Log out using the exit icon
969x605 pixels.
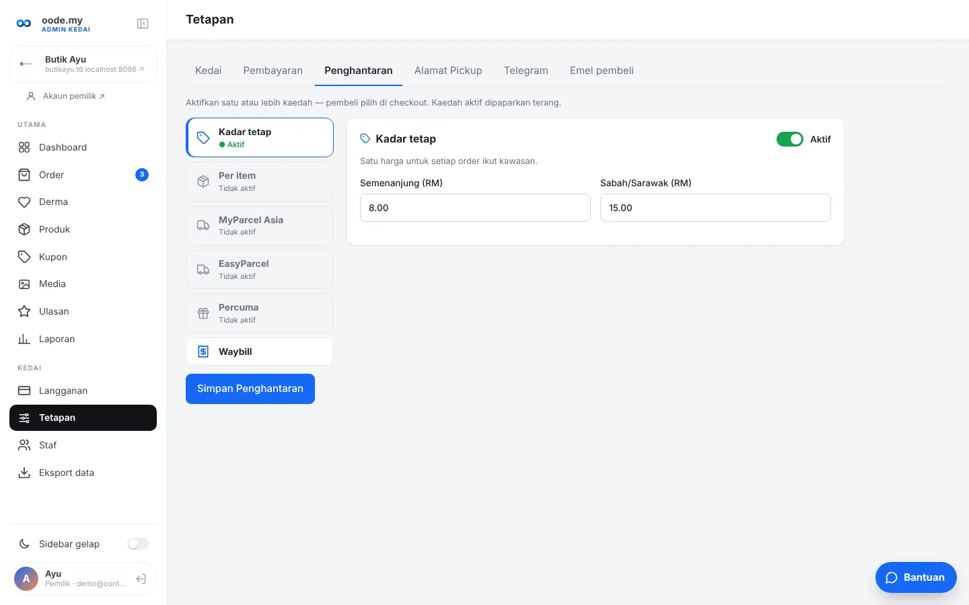(141, 579)
